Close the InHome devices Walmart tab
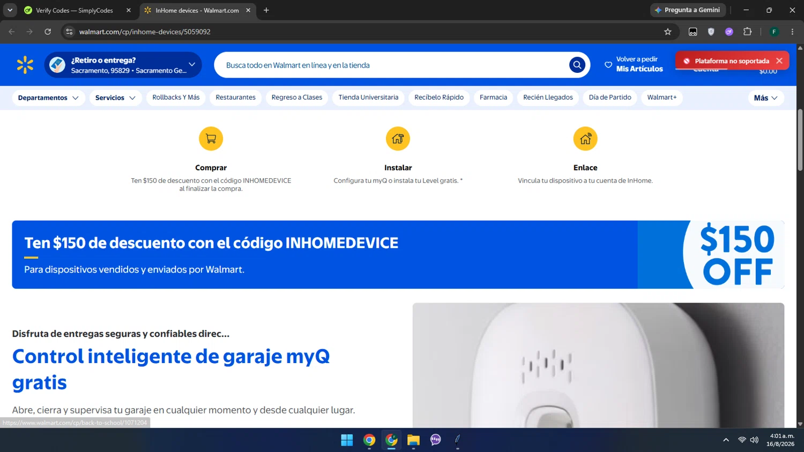The image size is (804, 452). click(248, 10)
